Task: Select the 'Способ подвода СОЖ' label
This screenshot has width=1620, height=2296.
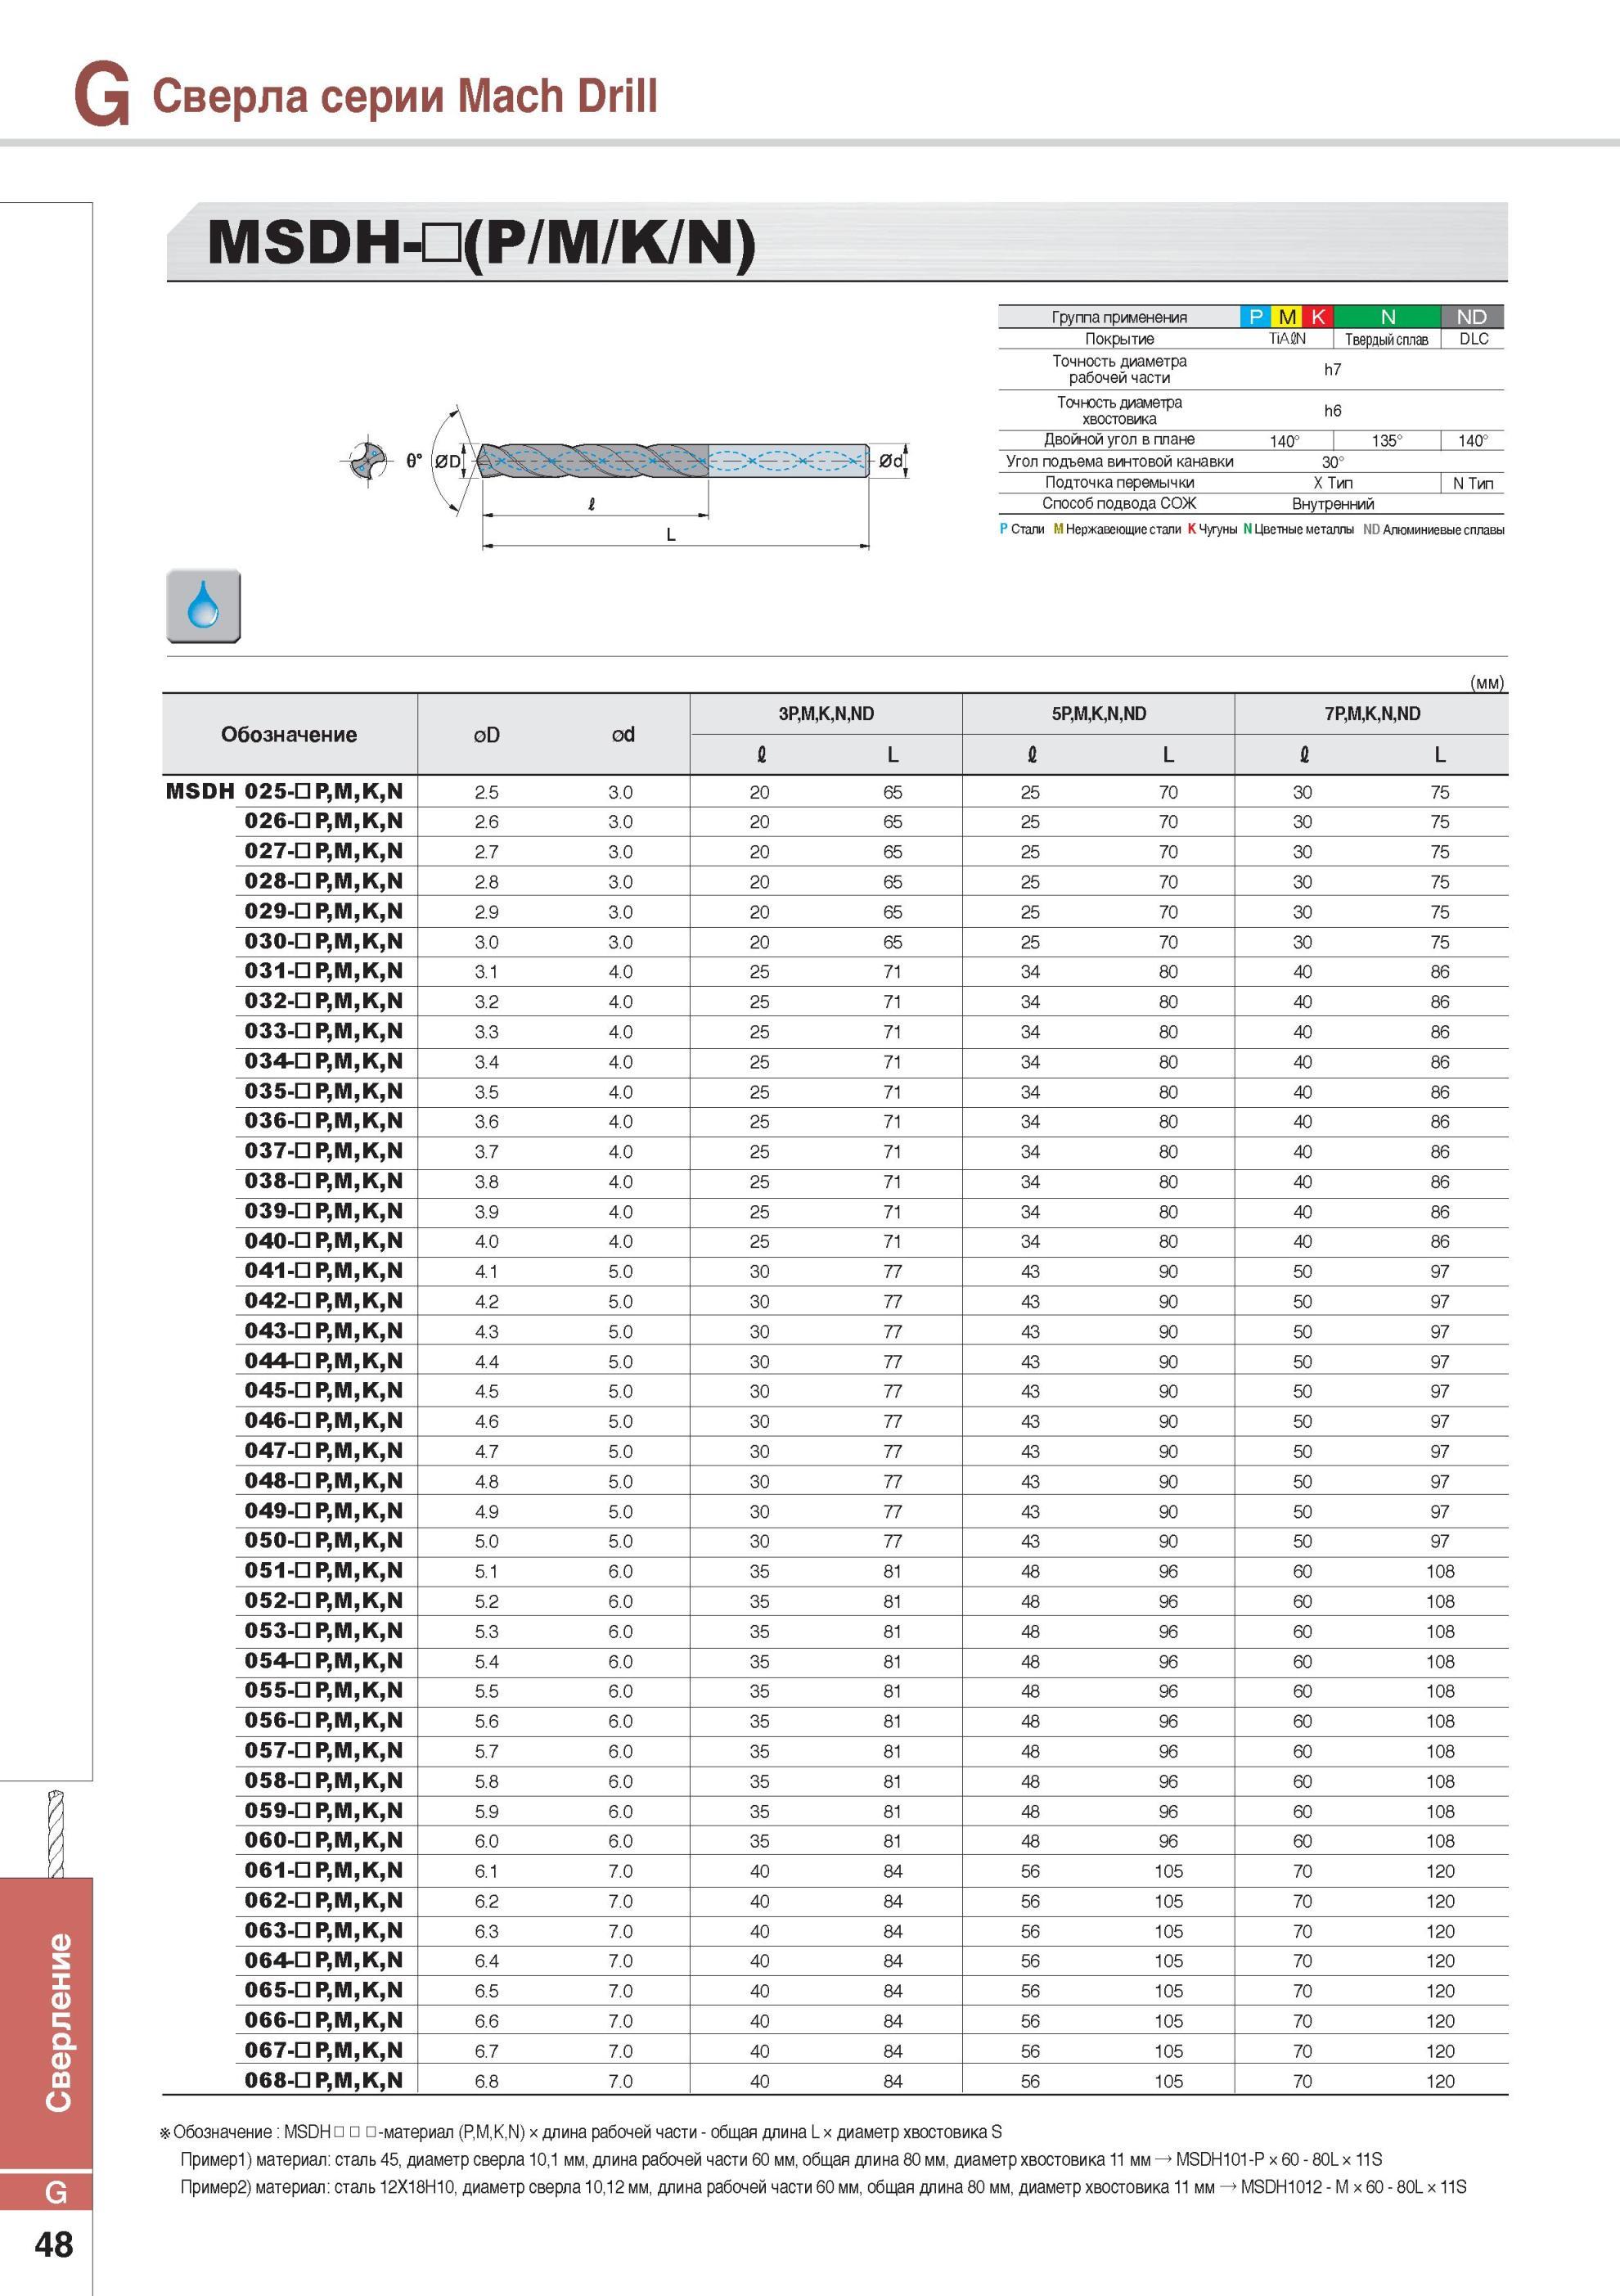Action: [1119, 503]
